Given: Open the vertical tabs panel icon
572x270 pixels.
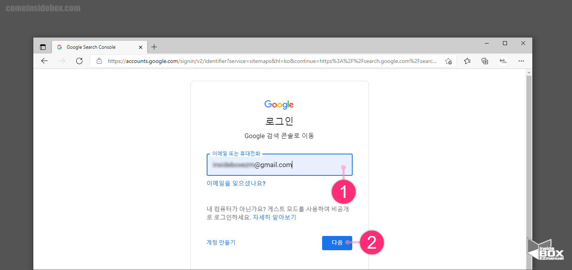Looking at the screenshot, I should coord(43,47).
